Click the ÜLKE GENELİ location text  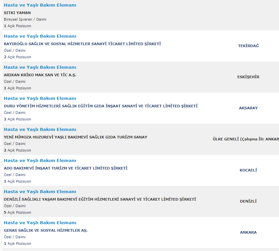pos(246,139)
